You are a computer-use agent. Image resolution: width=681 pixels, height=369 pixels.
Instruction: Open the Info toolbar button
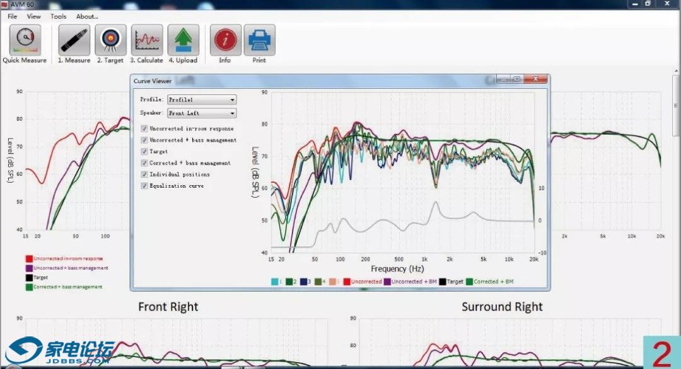(x=225, y=40)
